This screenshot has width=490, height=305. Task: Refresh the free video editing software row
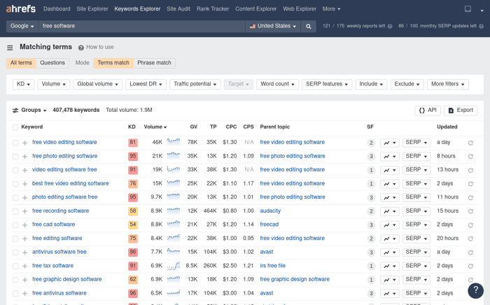tap(470, 143)
